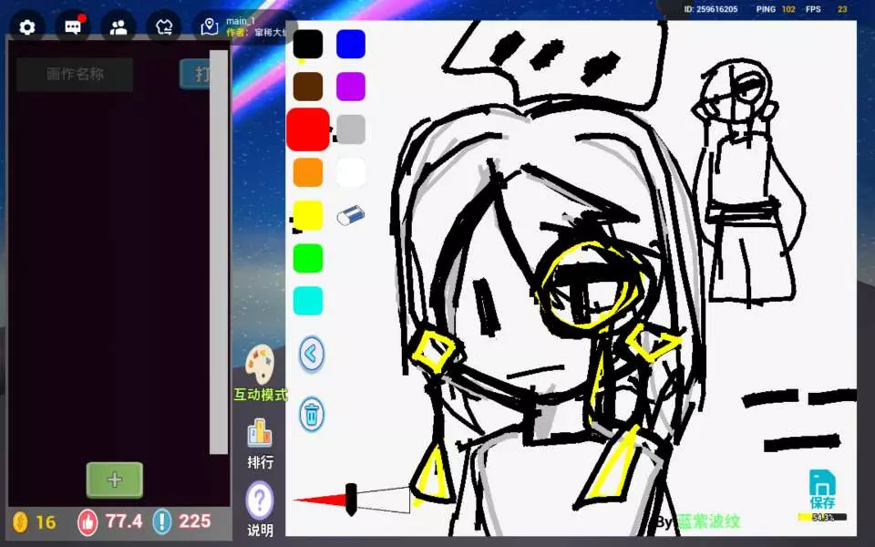Select the eraser tool

[x=351, y=215]
